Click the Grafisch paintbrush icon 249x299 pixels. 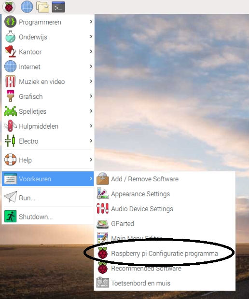10,96
